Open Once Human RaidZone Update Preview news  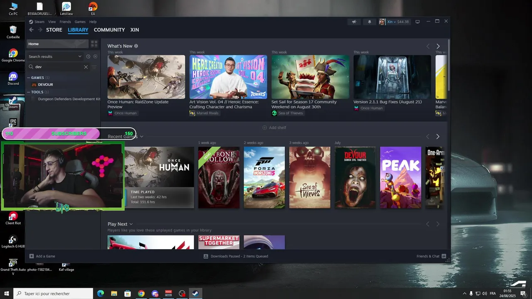pyautogui.click(x=146, y=77)
